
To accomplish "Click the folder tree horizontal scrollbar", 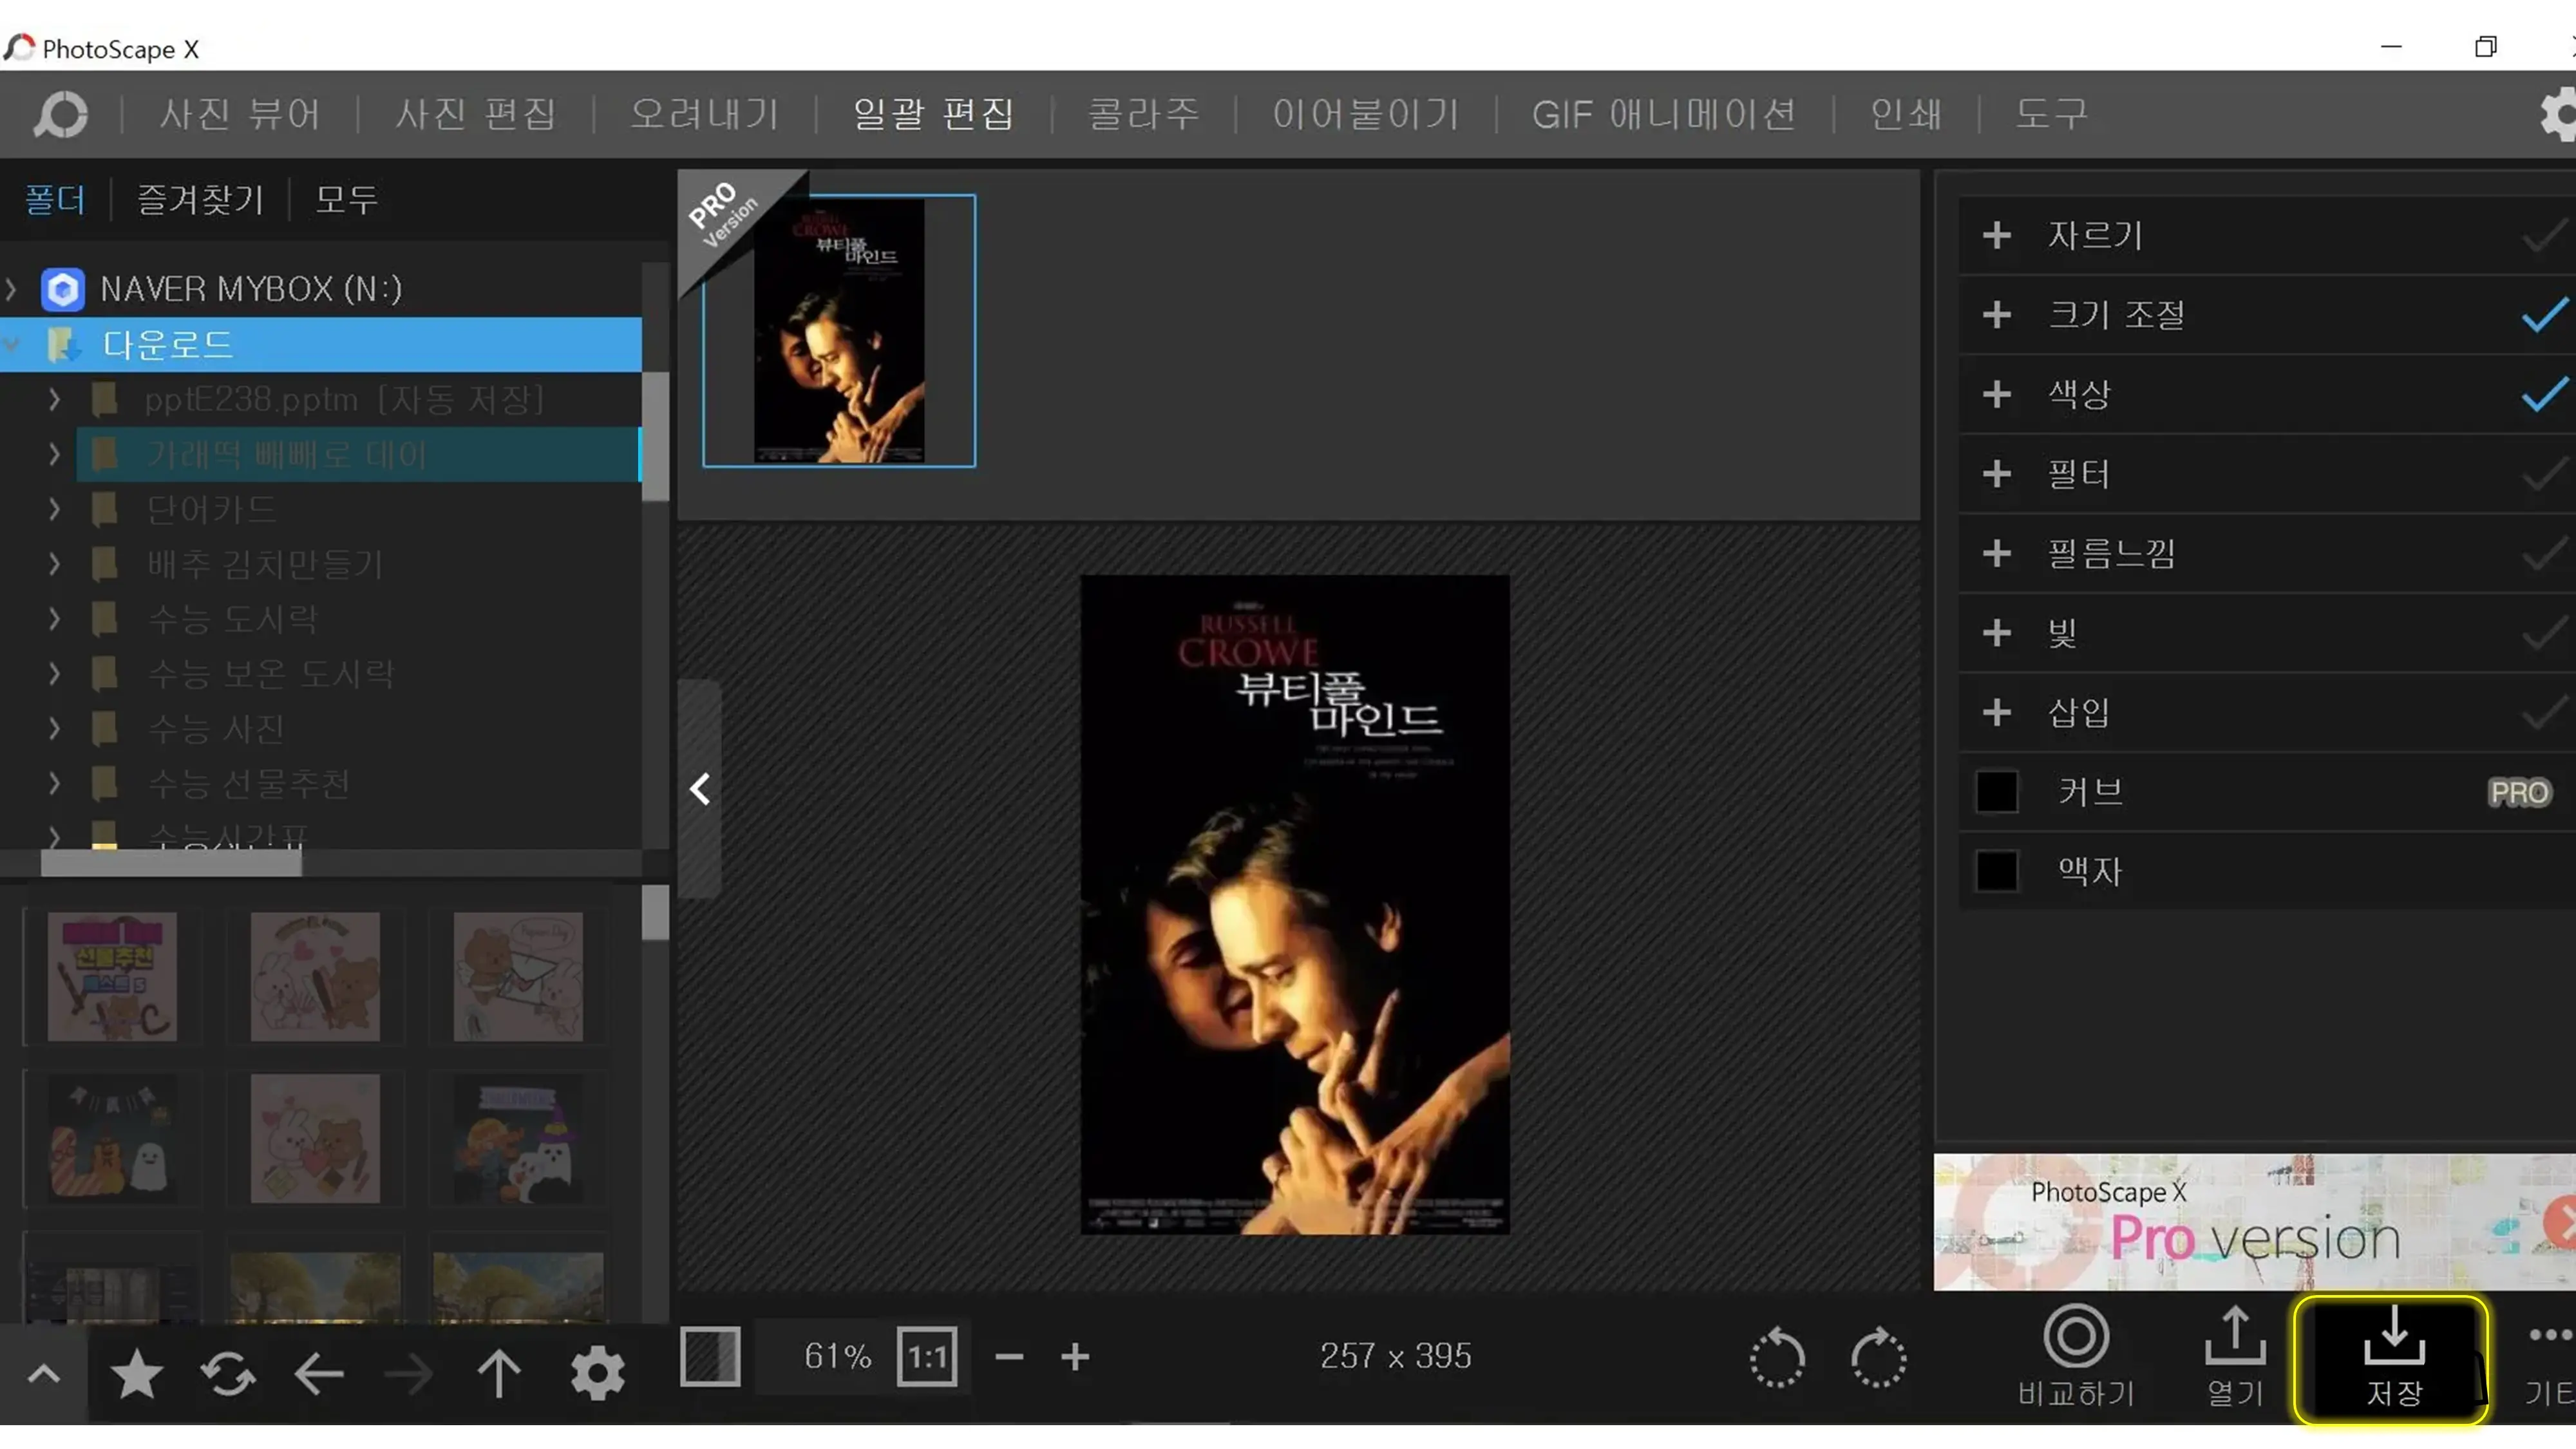I will [171, 864].
